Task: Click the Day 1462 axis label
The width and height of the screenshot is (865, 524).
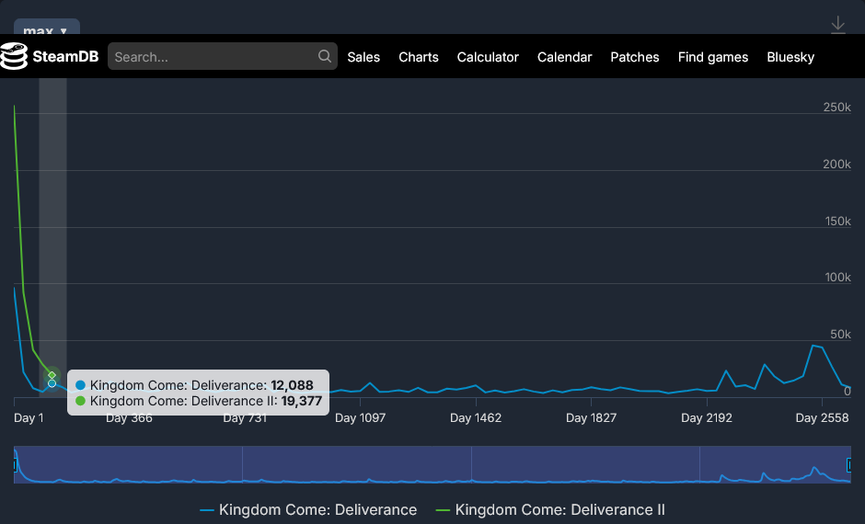Action: 476,417
